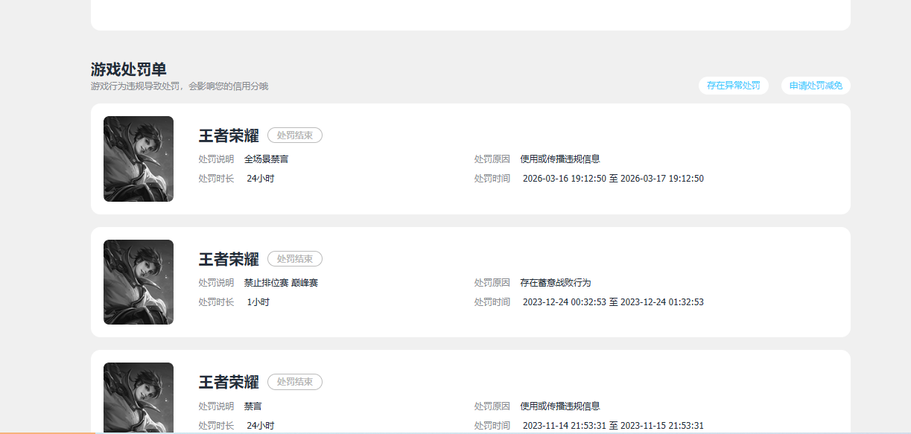Viewport: 911px width, 434px height.
Task: Click 处罚原因 label in the 存在蓄意战败行为 card
Action: [492, 283]
